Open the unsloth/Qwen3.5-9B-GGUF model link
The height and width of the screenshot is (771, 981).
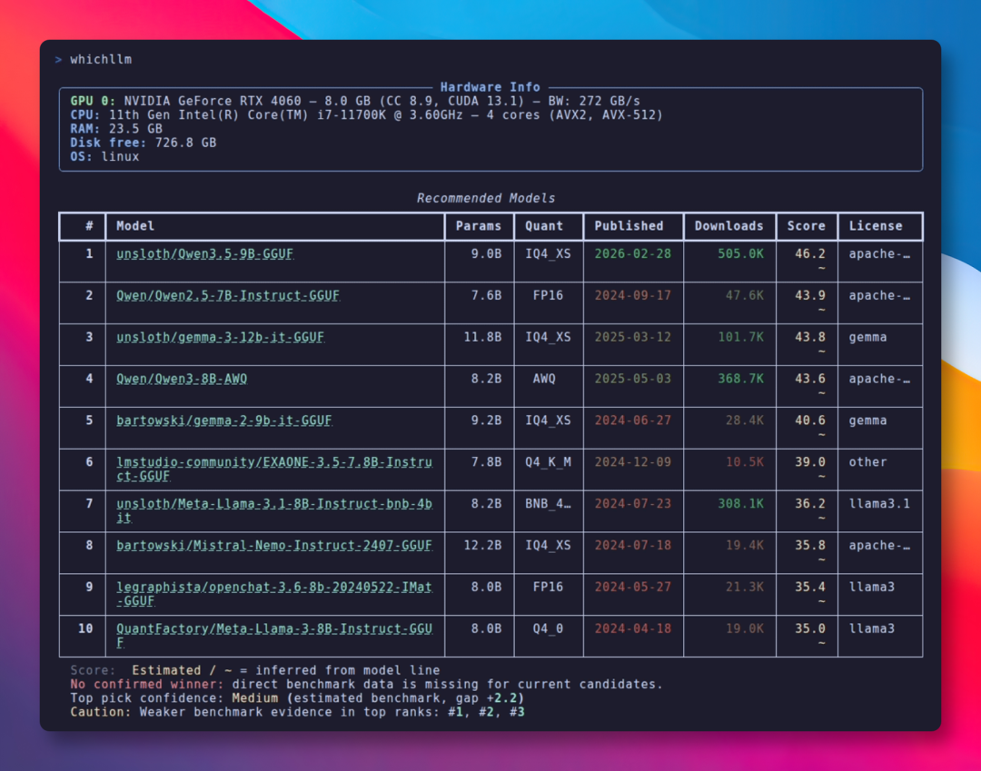pyautogui.click(x=204, y=254)
